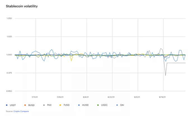Image resolution: width=192 pixels, height=116 pixels.
Task: Click the 1.025 y-axis label
Action: tap(9, 37)
